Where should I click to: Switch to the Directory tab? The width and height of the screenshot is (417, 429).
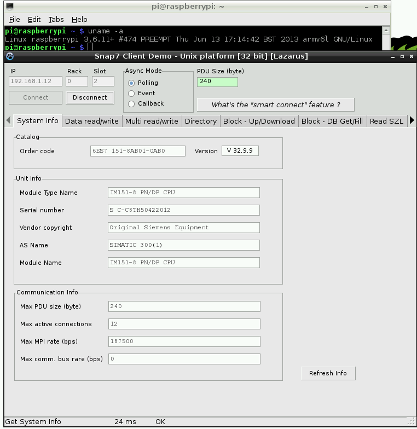coord(200,121)
